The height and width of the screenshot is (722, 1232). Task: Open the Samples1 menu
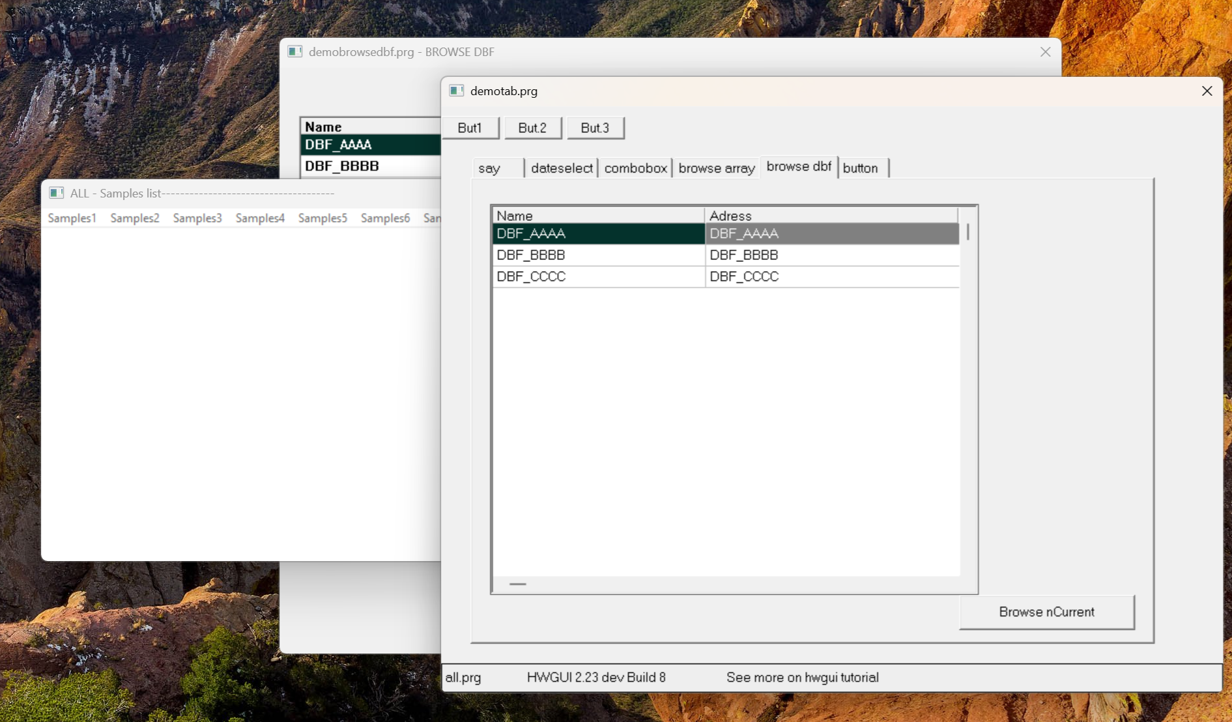tap(72, 218)
